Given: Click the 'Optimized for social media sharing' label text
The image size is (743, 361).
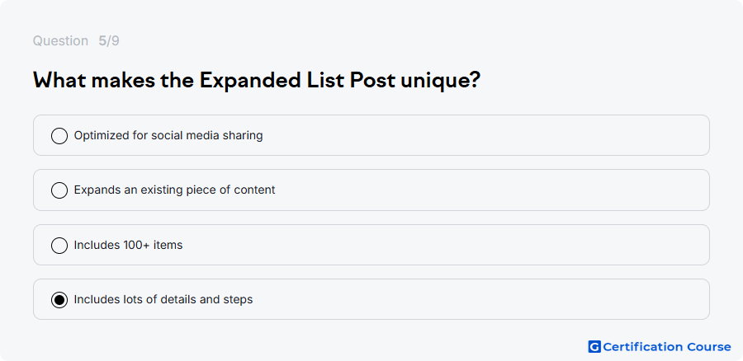Looking at the screenshot, I should 168,135.
